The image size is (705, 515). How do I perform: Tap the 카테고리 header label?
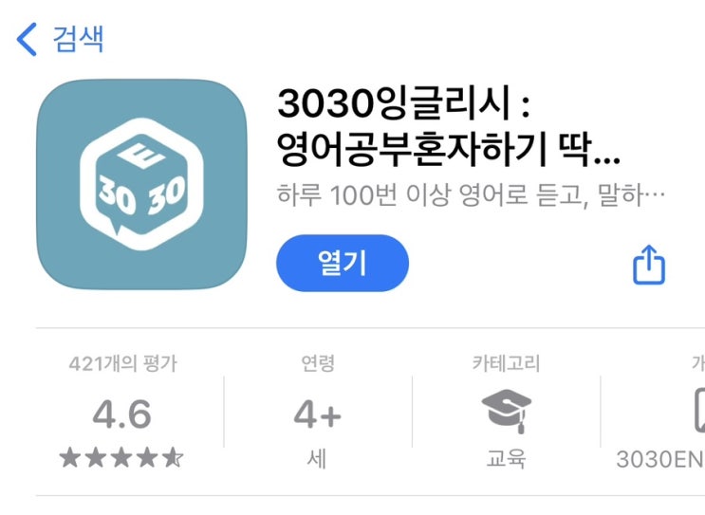click(x=507, y=363)
